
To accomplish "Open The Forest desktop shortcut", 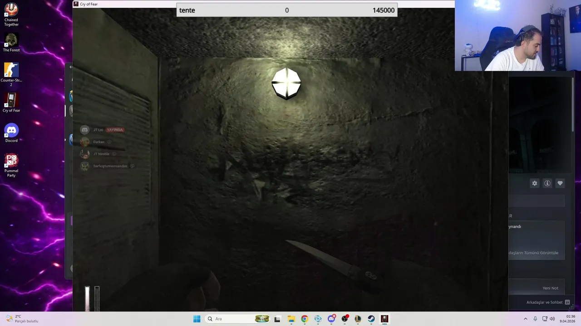I will point(11,42).
